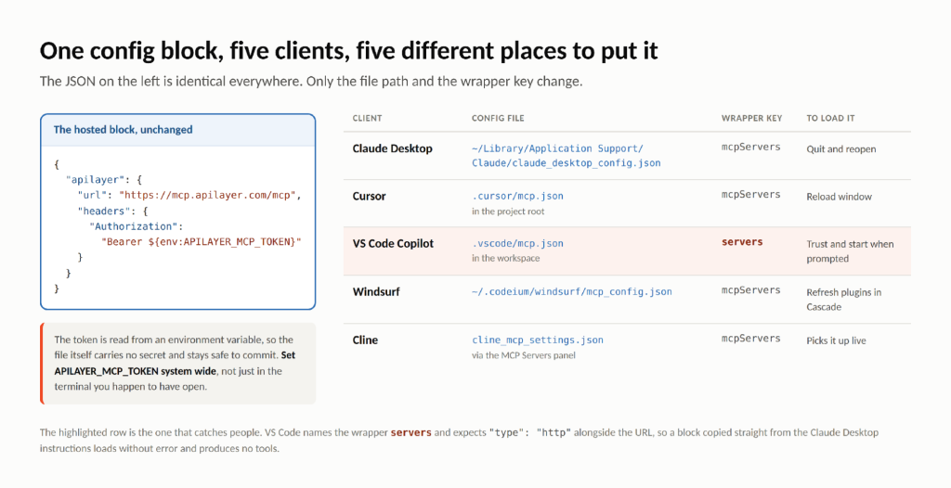
Task: Click the "Authorization" key in the code
Action: 136,226
